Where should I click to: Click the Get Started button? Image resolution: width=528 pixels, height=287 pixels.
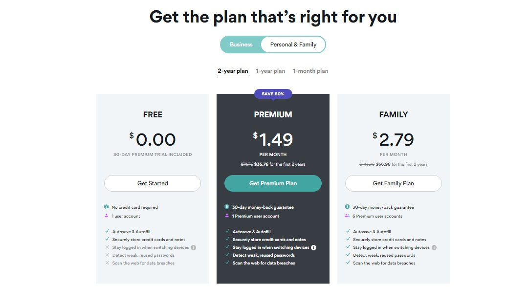153,183
